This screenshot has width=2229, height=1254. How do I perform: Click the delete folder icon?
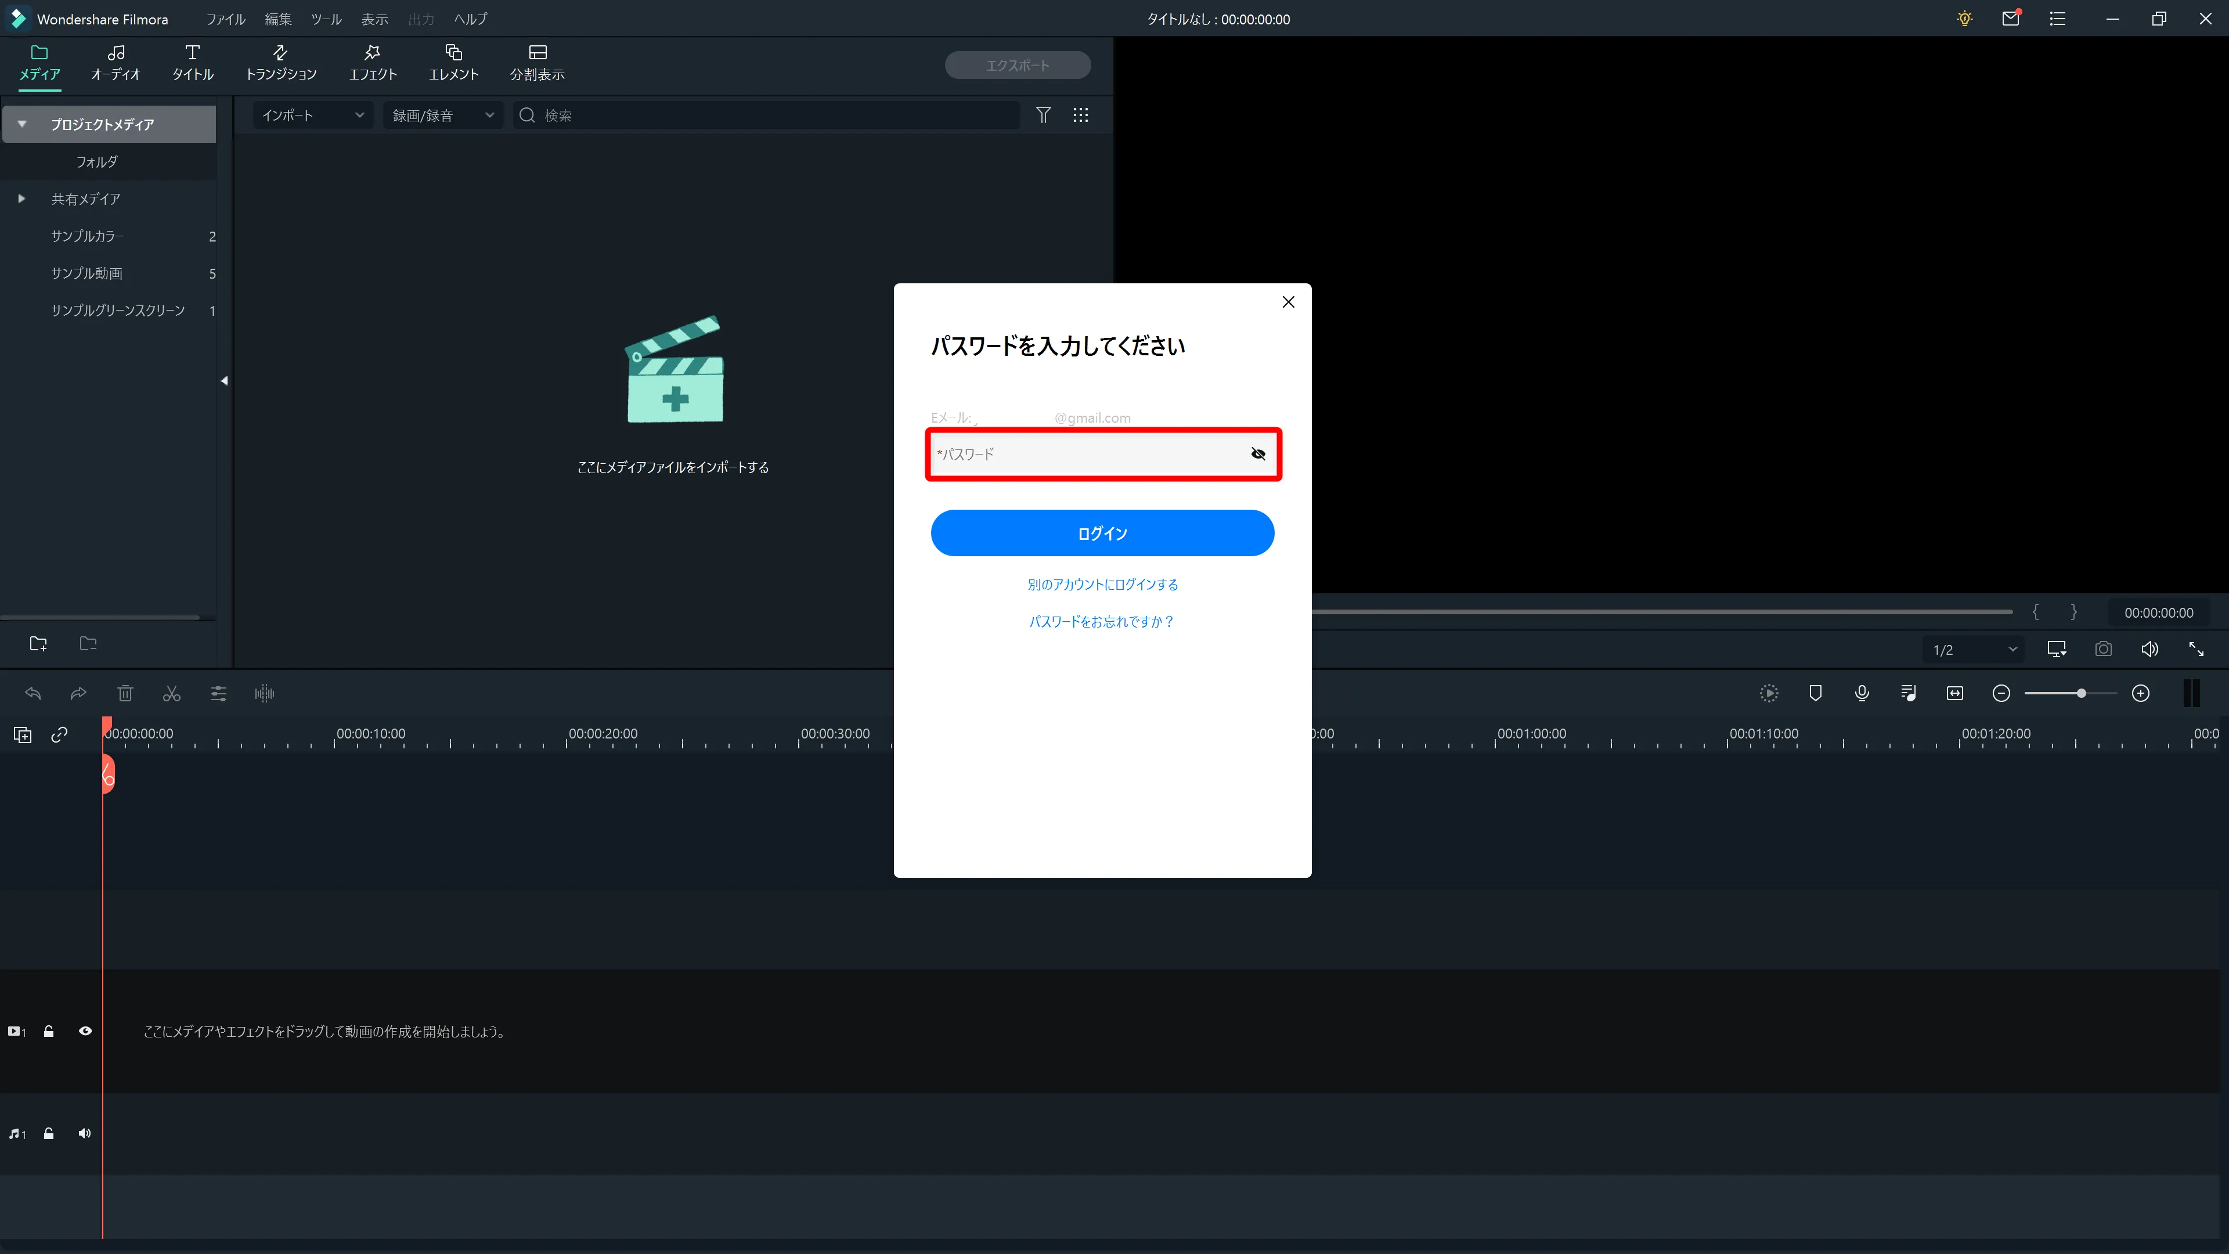[88, 643]
